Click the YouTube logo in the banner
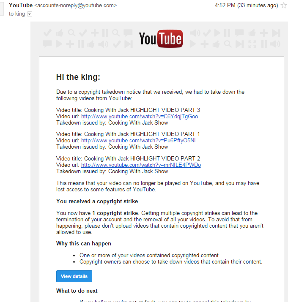Viewport: 288px width, 302px height. [161, 39]
